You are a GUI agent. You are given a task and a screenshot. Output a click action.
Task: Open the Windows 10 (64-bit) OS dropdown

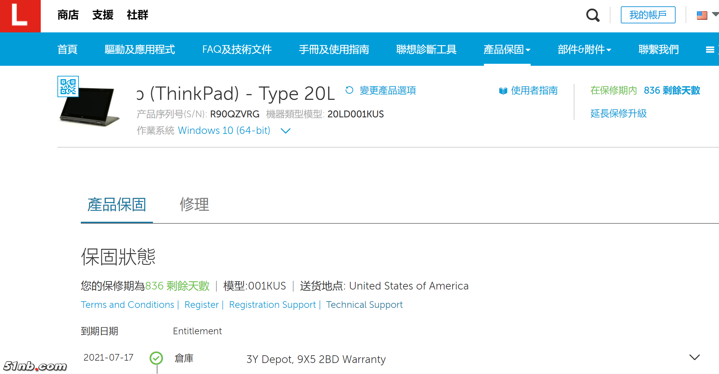[x=286, y=131]
